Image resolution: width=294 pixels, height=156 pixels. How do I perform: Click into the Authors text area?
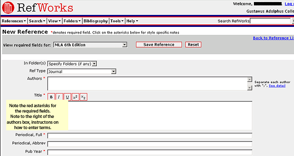click(x=147, y=83)
